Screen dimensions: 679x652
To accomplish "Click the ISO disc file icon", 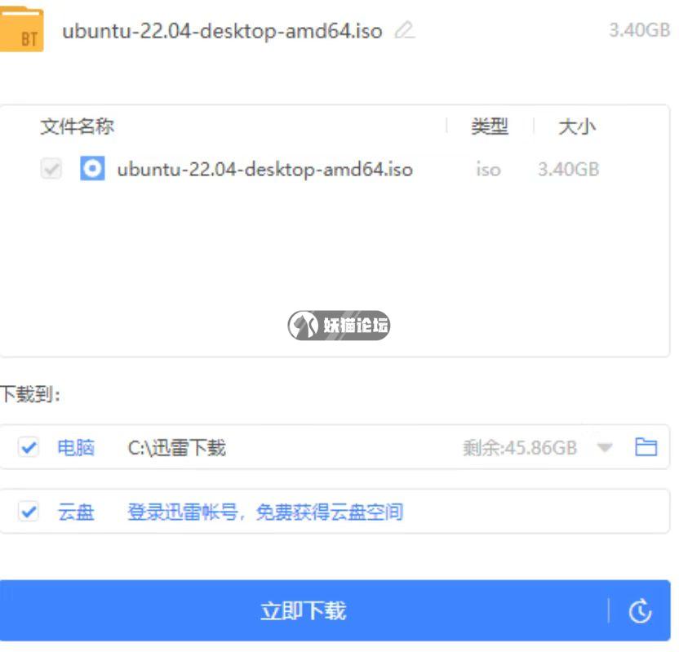I will pos(92,168).
